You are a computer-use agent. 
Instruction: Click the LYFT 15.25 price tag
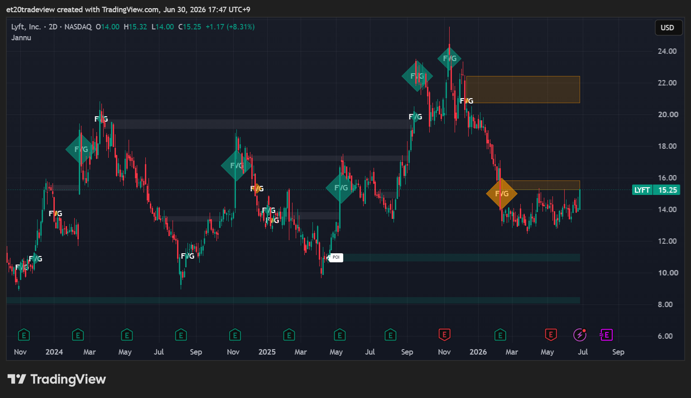click(656, 190)
